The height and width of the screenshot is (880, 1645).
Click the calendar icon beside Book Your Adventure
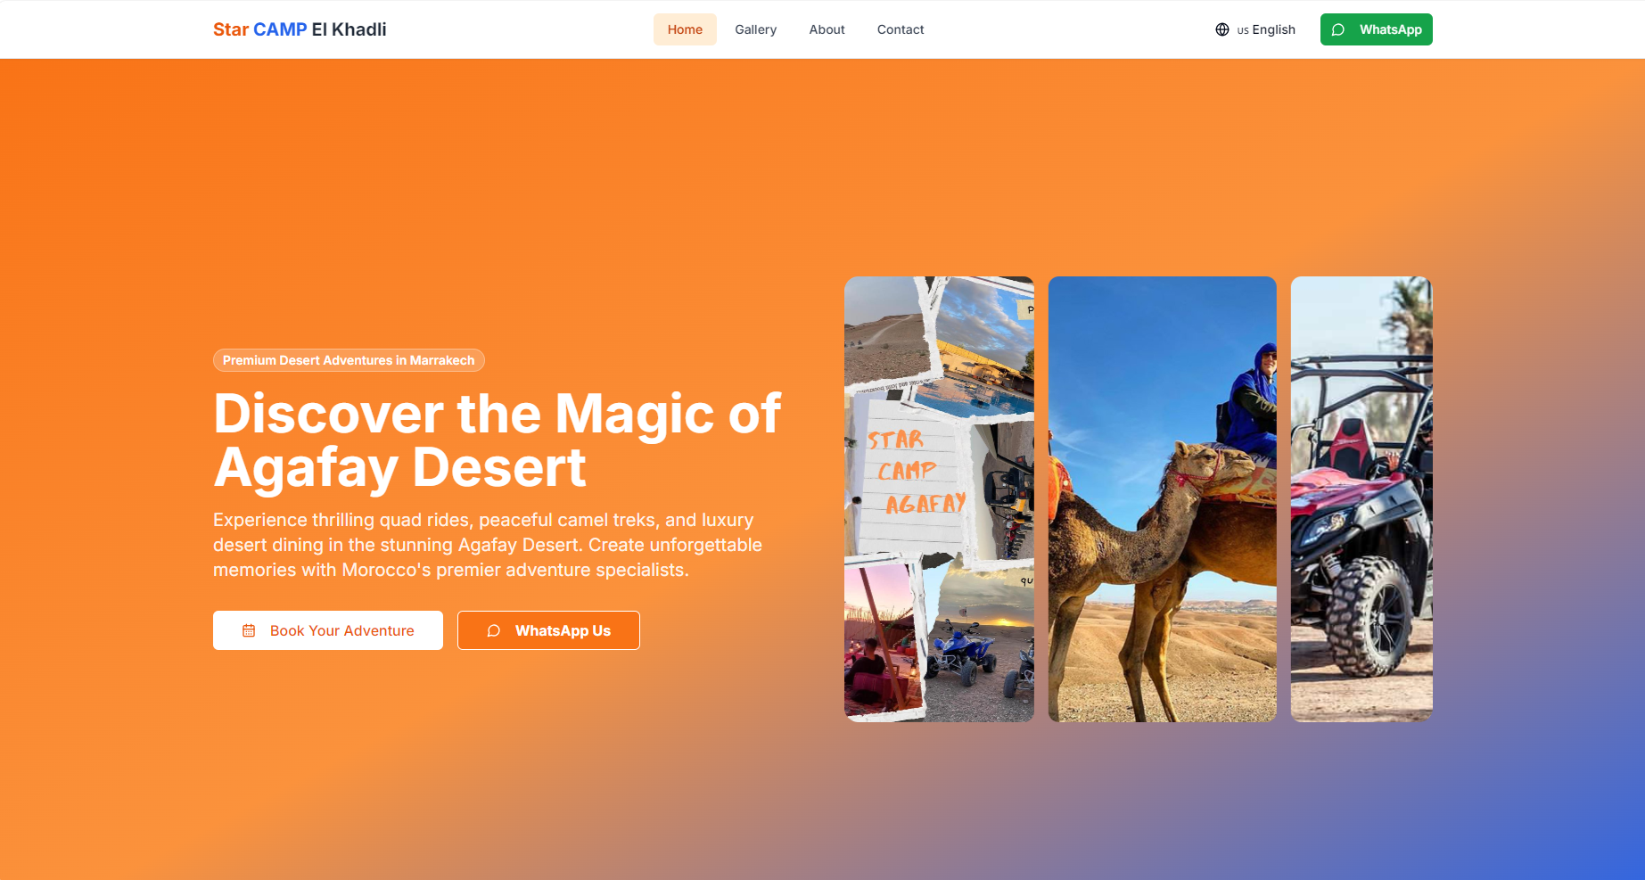tap(249, 630)
